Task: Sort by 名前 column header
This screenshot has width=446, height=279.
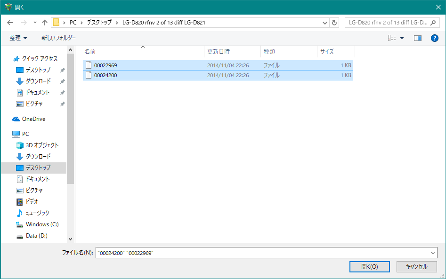Action: coord(90,51)
